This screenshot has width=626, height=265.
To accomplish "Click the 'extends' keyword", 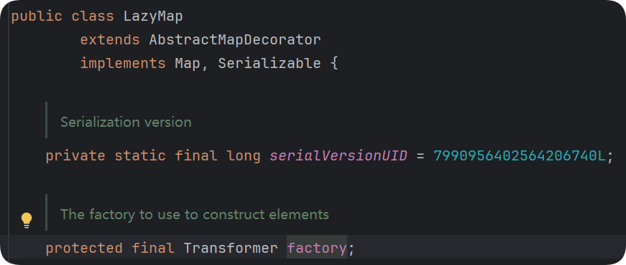I will tap(110, 40).
